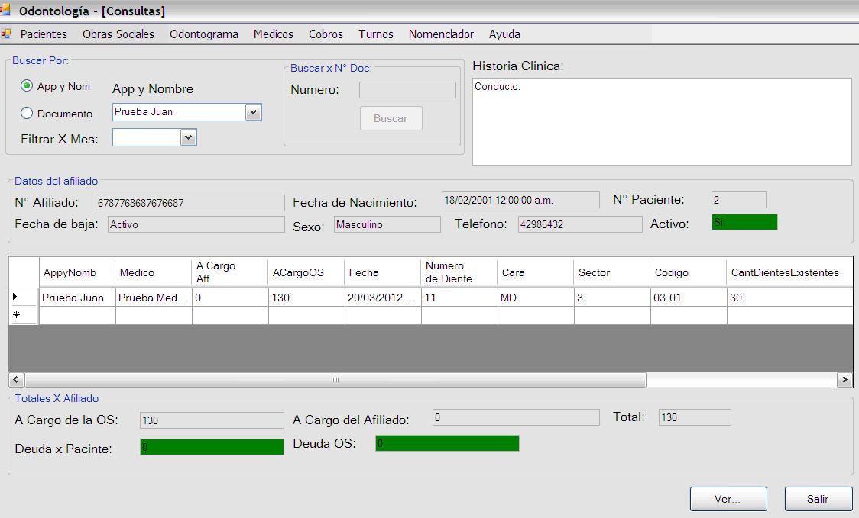Screen dimensions: 859x518
Task: Click the small icon left of Pacientes menu
Action: 6,34
